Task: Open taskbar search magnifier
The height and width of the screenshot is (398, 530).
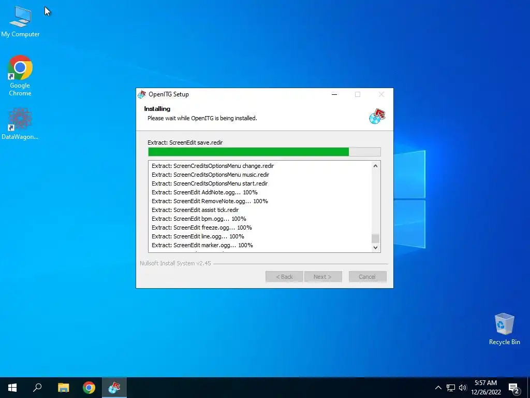Action: (x=37, y=388)
